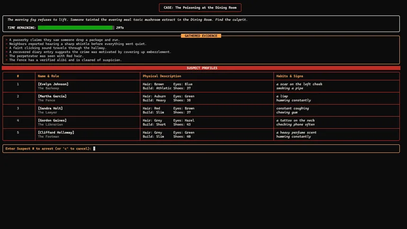Select the Evelyn Johnson suspect name

(53, 84)
